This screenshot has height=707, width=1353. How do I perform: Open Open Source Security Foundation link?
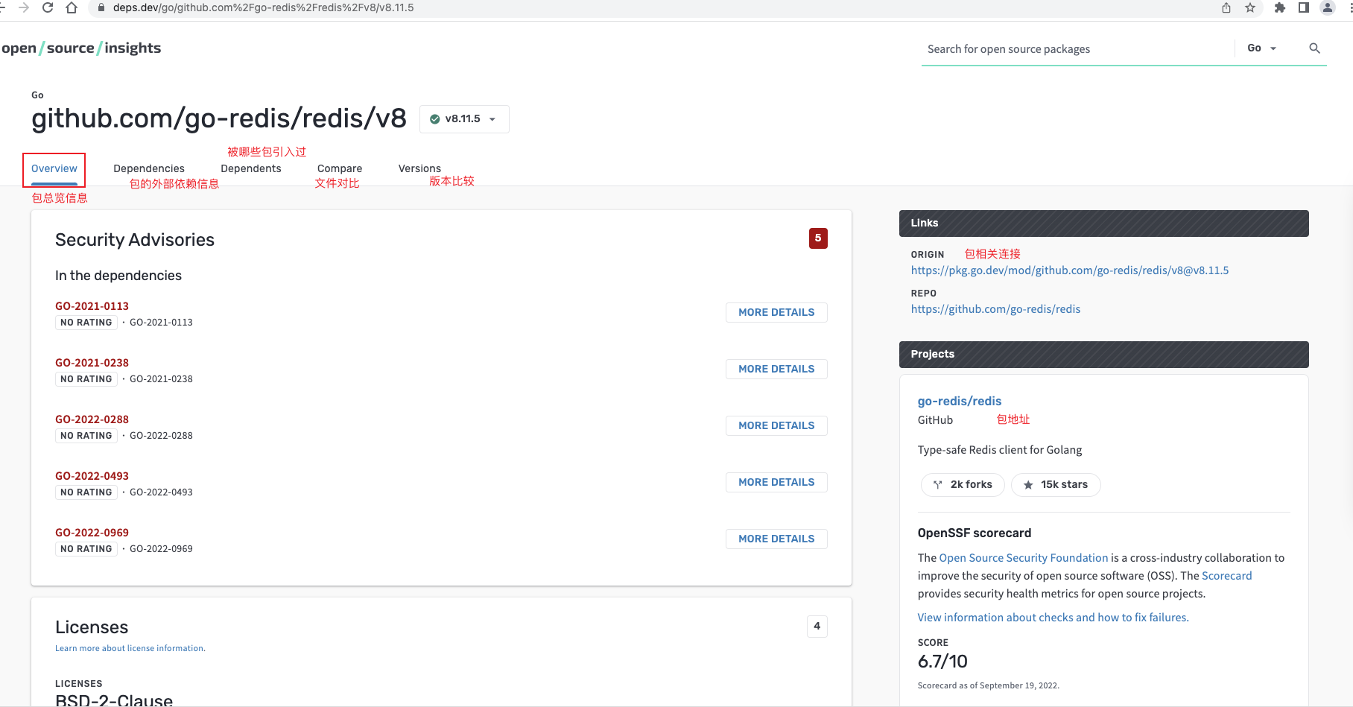pyautogui.click(x=1024, y=558)
